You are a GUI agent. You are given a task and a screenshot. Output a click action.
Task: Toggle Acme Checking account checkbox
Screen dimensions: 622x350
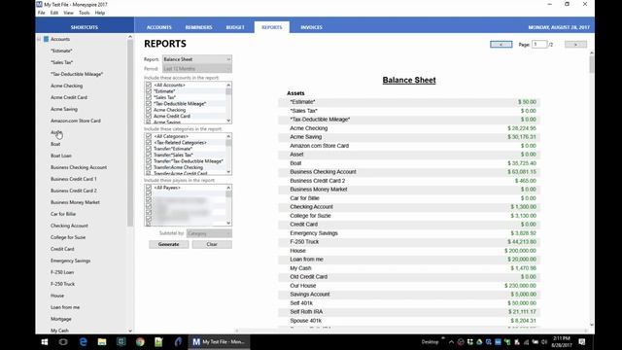149,110
